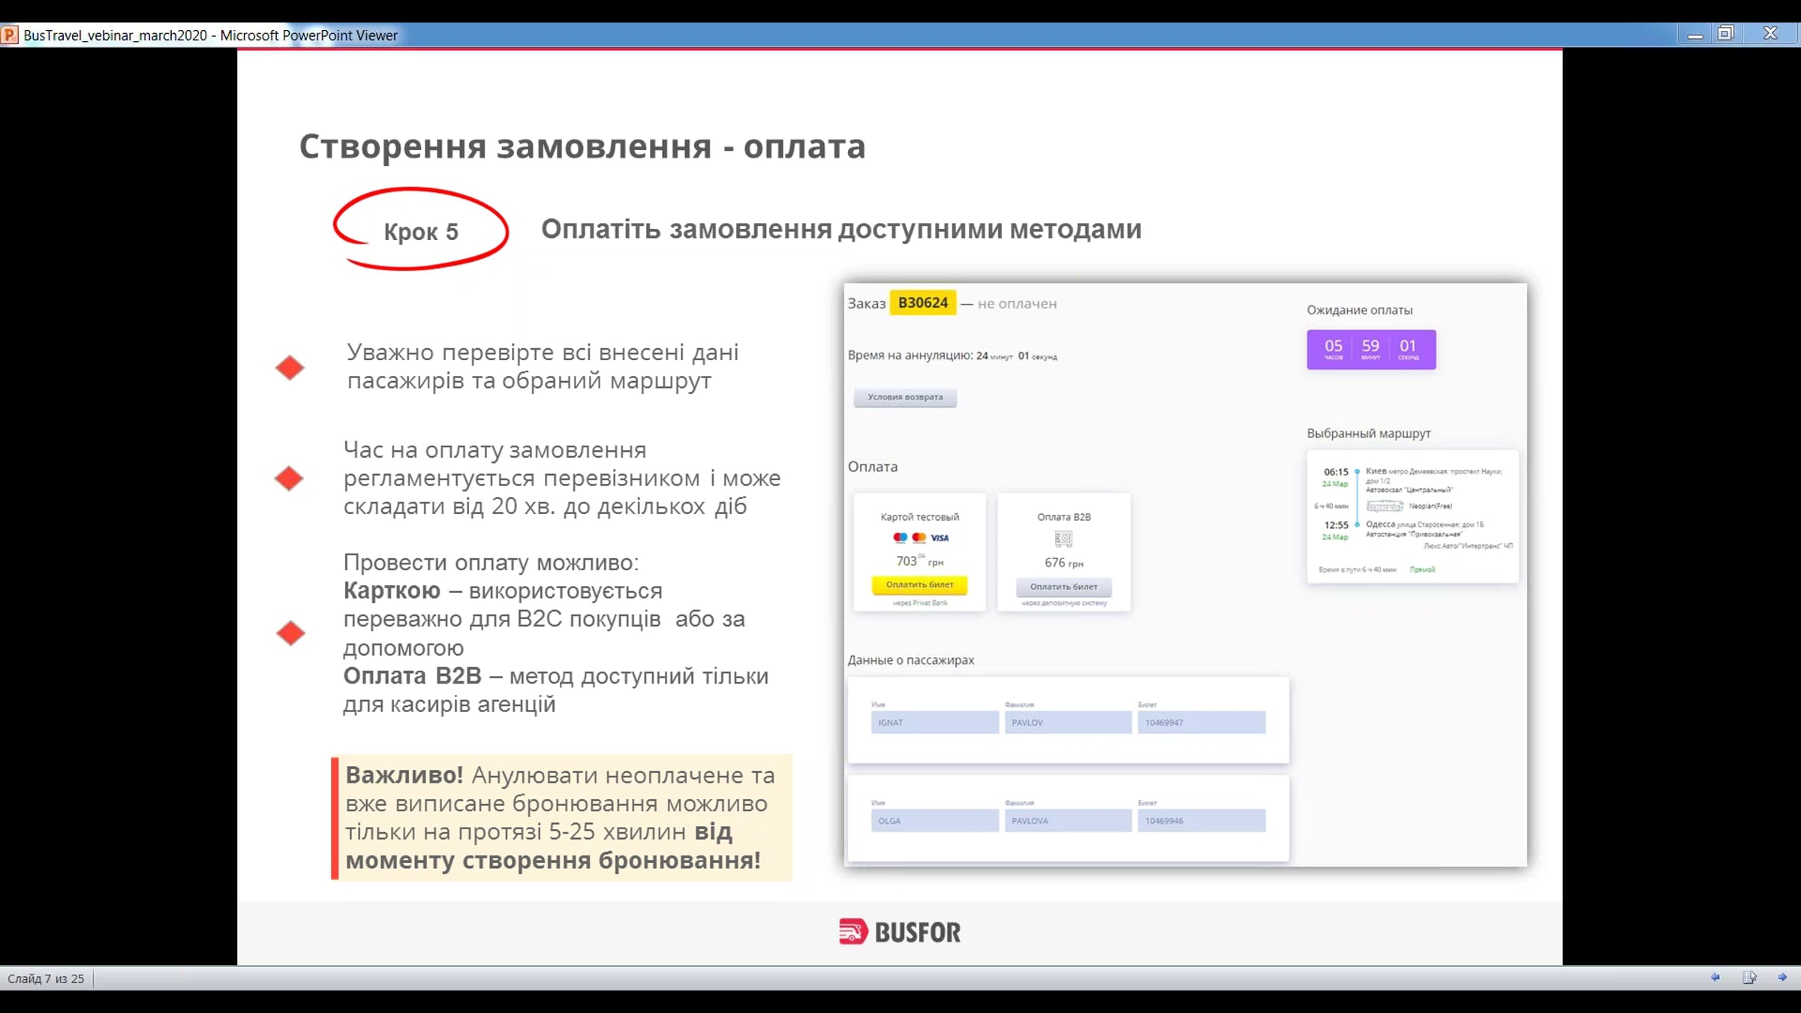Click heading 'Оплатіть замовлення доступними методами'

841,229
